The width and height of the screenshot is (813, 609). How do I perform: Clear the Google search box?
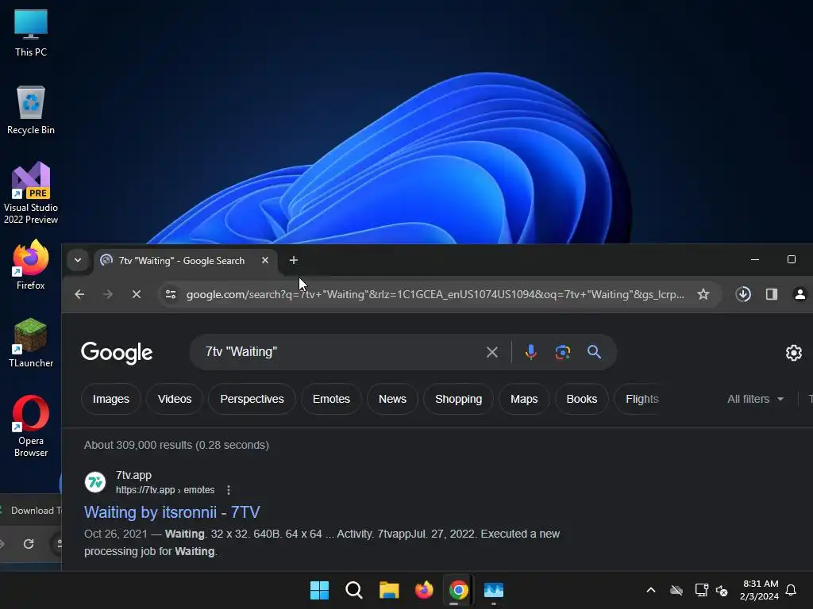pyautogui.click(x=492, y=352)
